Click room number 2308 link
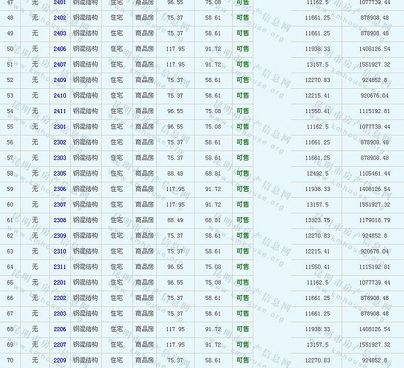Viewport: 404px width, 368px height. pyautogui.click(x=60, y=220)
